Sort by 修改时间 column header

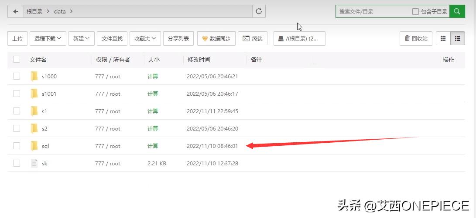pos(199,60)
